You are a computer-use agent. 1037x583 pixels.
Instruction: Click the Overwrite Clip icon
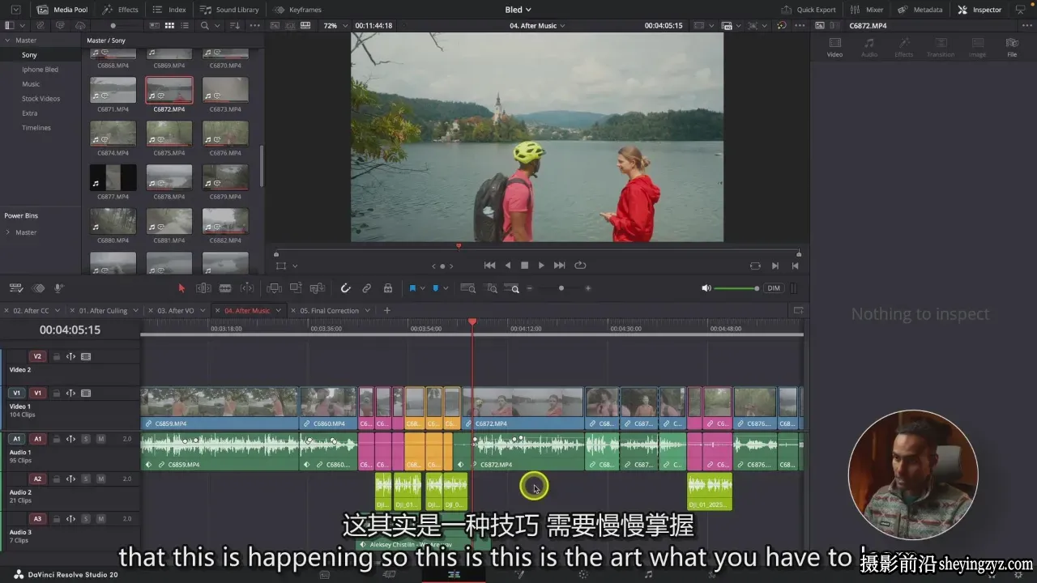pos(296,288)
